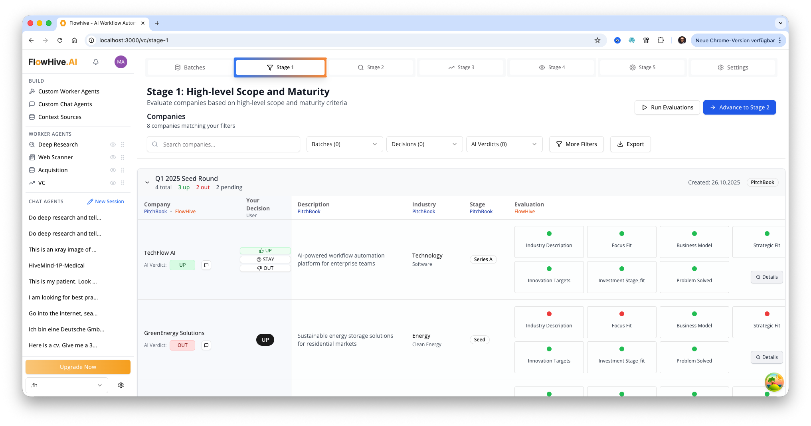Click the Advance to Stage 2 button
Viewport: 811px width, 426px height.
[740, 107]
